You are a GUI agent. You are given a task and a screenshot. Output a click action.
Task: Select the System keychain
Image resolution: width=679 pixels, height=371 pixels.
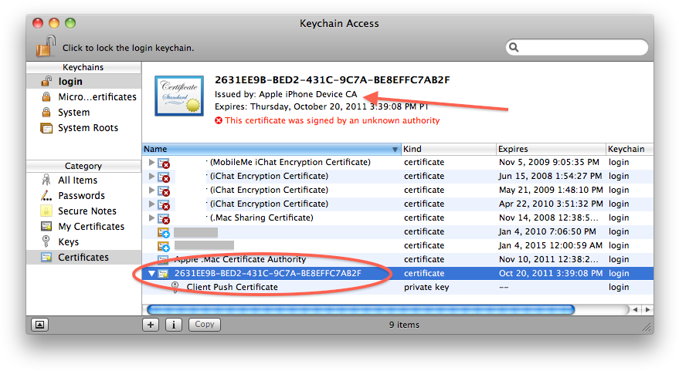[x=83, y=113]
